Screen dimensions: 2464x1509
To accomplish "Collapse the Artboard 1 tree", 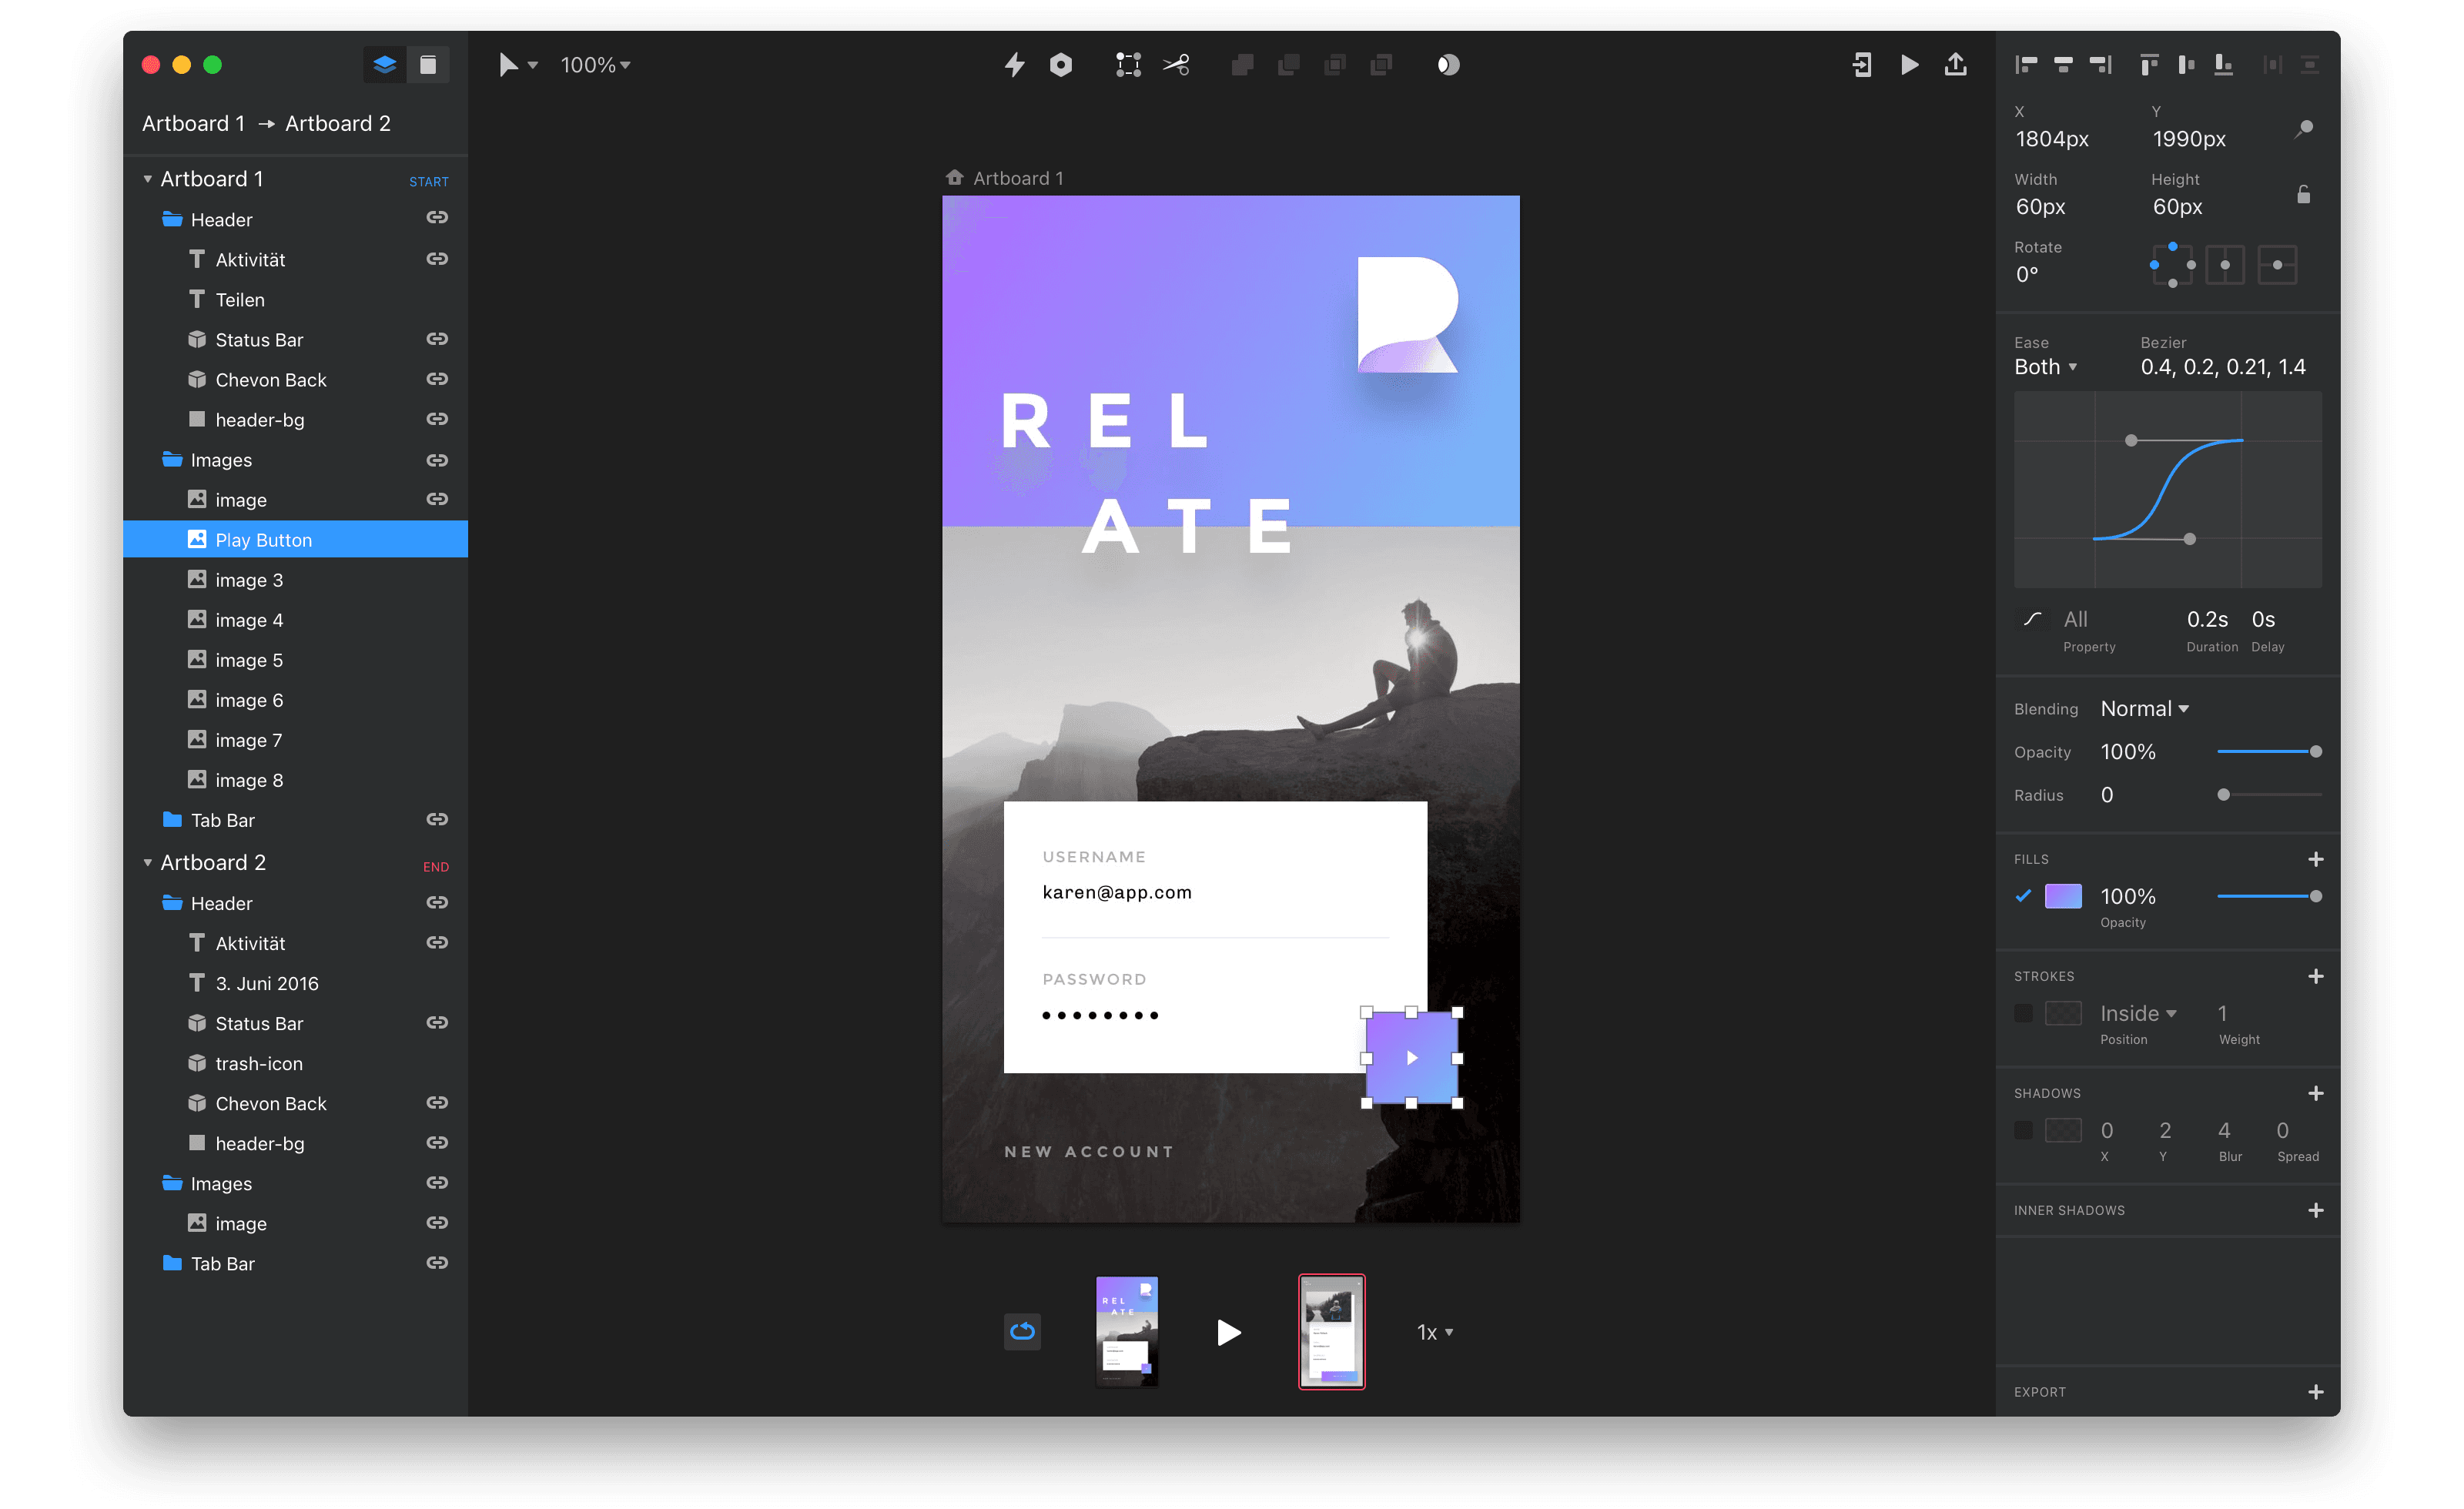I will (x=148, y=179).
